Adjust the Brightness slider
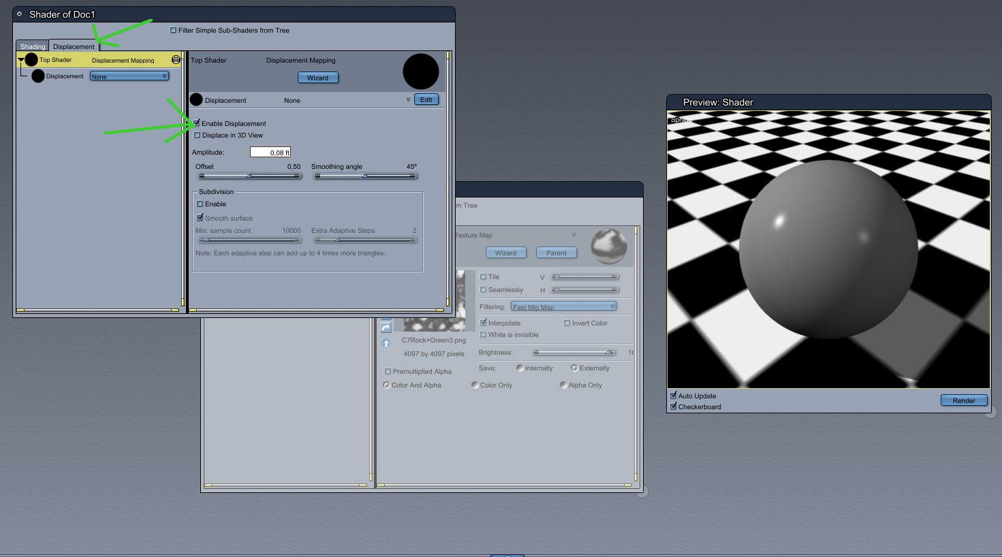Screen dimensions: 1002x557 pos(574,353)
